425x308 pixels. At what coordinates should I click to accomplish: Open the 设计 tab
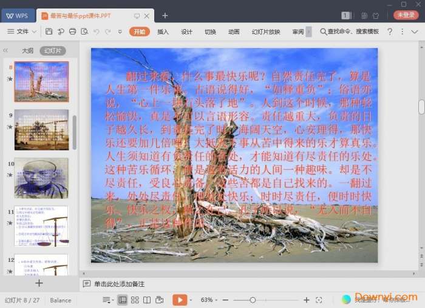[186, 32]
